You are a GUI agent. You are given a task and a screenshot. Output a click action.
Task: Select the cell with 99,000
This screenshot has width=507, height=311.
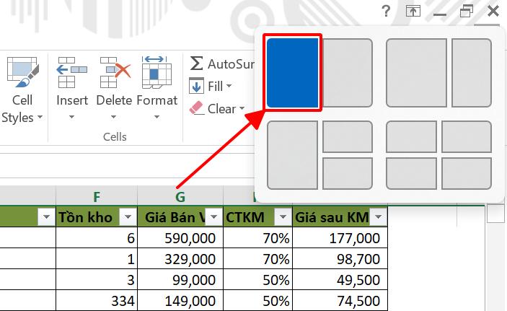180,279
